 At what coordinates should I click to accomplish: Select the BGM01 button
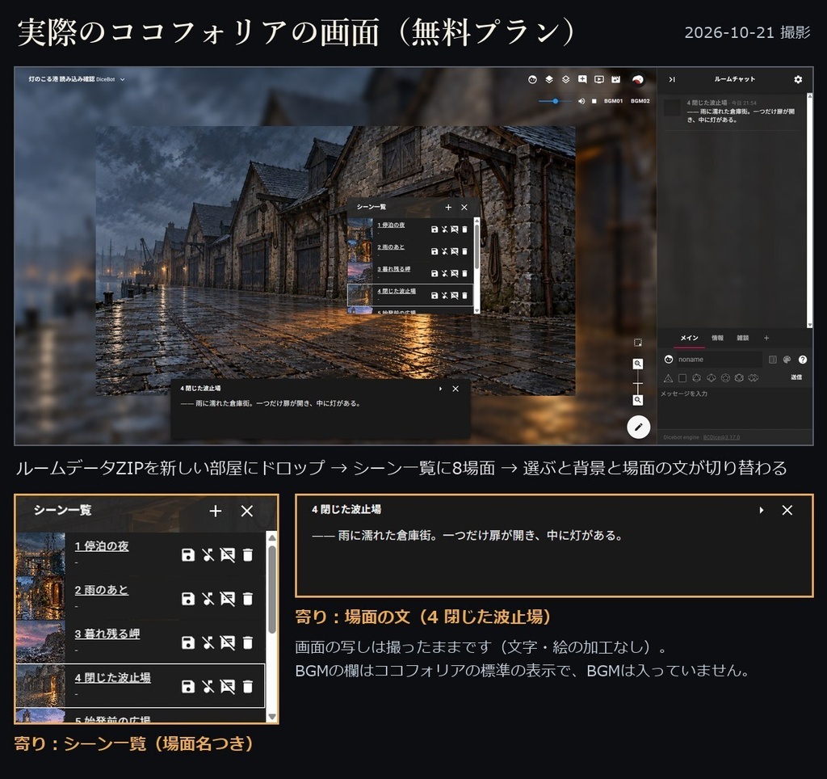coord(614,101)
